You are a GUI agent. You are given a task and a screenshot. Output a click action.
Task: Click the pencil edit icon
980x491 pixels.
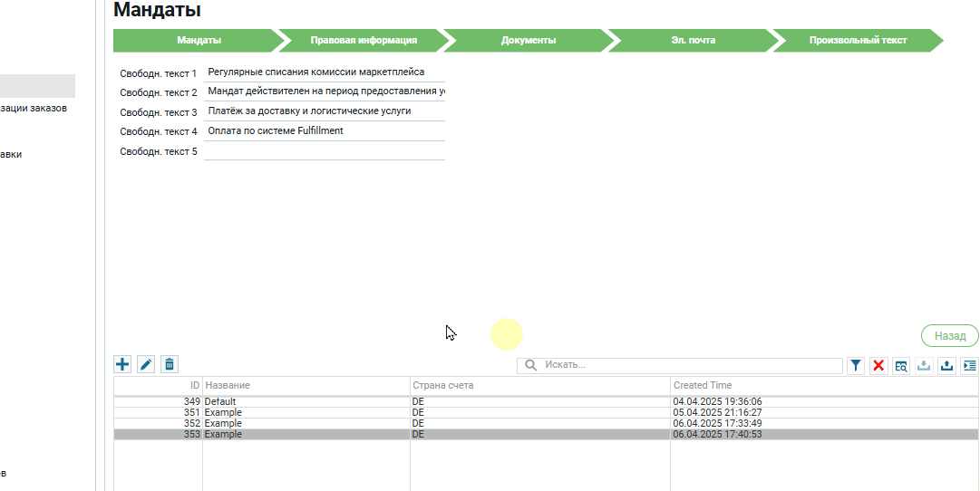(x=146, y=364)
